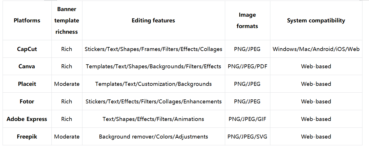Click the Templates/Text/Customization/Backgrounds cell

tap(153, 84)
